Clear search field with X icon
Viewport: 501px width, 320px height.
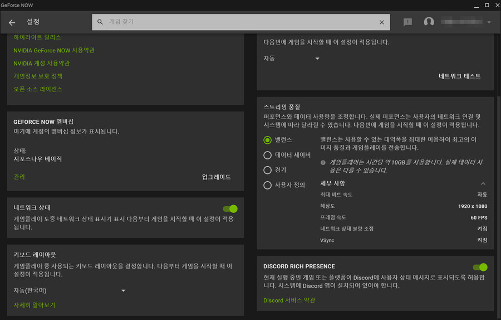pyautogui.click(x=381, y=22)
